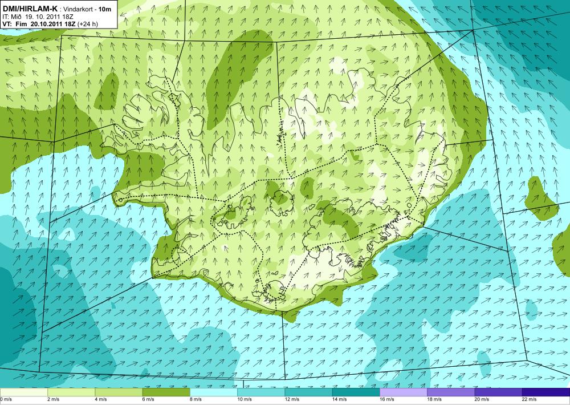570x405 pixels.
Task: Click the '10 m/s' legend label
Action: 245,399
